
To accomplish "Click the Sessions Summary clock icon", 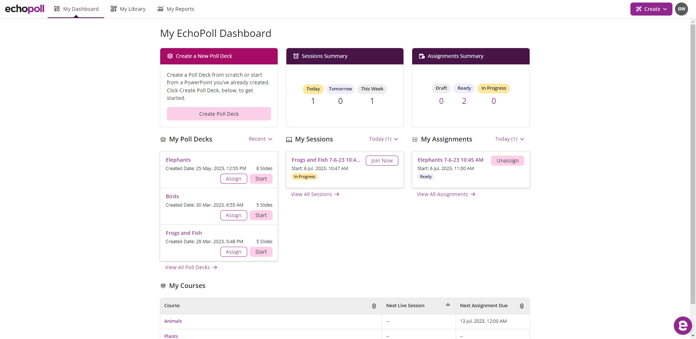I will [x=296, y=56].
